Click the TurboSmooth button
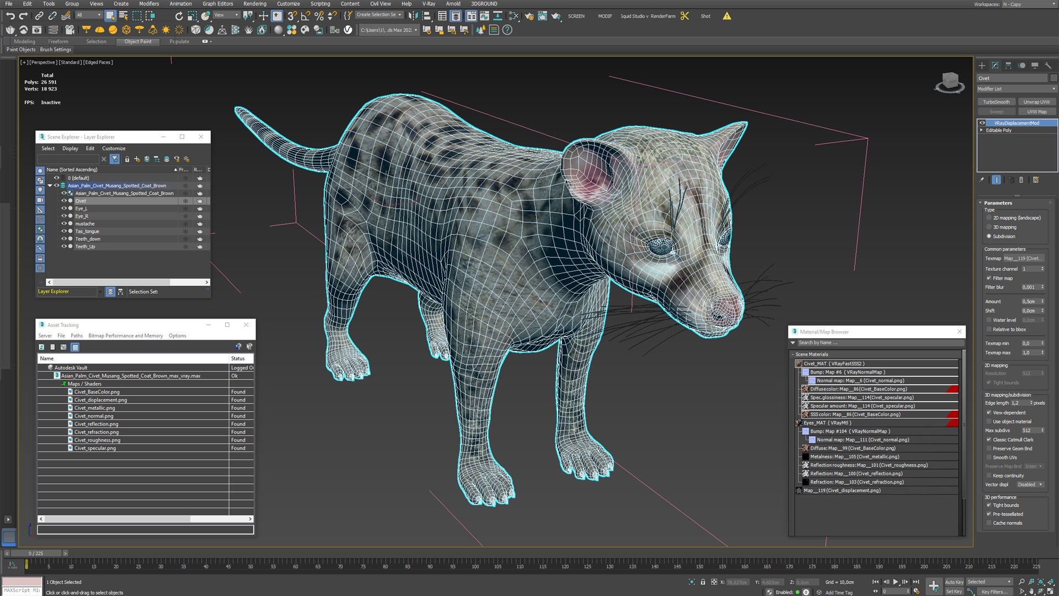The height and width of the screenshot is (596, 1059). pyautogui.click(x=997, y=102)
